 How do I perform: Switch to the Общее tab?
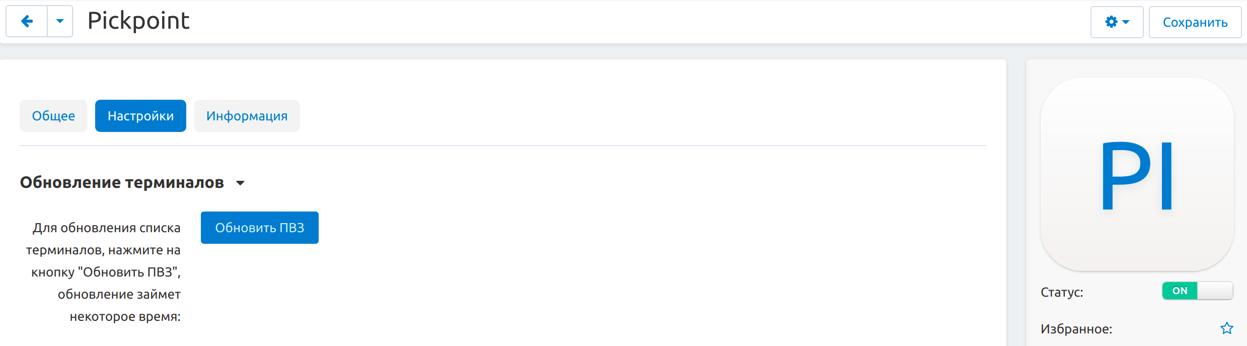coord(53,116)
